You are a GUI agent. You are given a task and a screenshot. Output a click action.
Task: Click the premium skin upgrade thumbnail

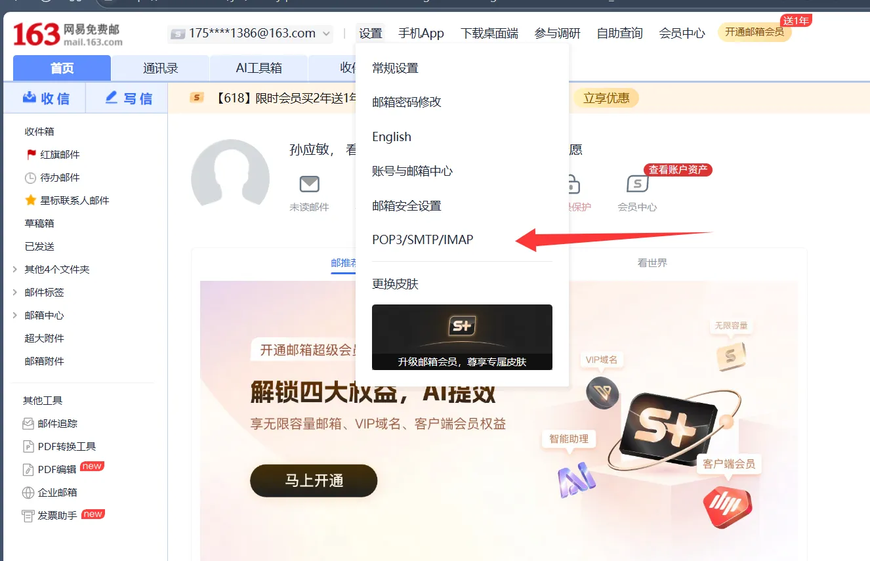pyautogui.click(x=462, y=337)
